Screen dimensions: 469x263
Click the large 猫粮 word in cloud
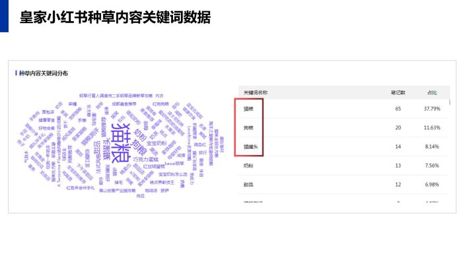tap(121, 142)
